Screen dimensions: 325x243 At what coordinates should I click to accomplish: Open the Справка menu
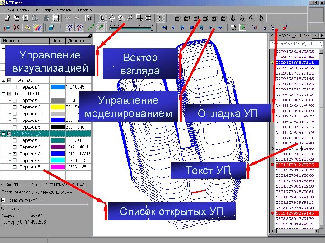pos(85,10)
